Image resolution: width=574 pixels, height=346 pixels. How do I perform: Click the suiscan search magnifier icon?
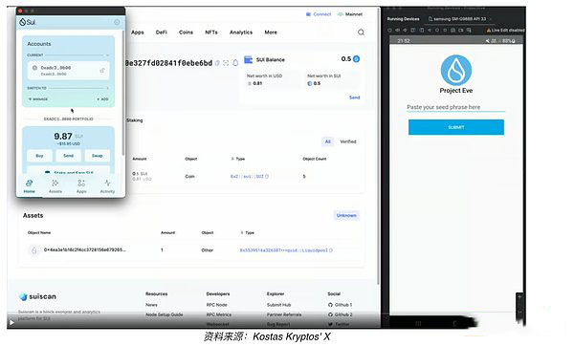361,32
